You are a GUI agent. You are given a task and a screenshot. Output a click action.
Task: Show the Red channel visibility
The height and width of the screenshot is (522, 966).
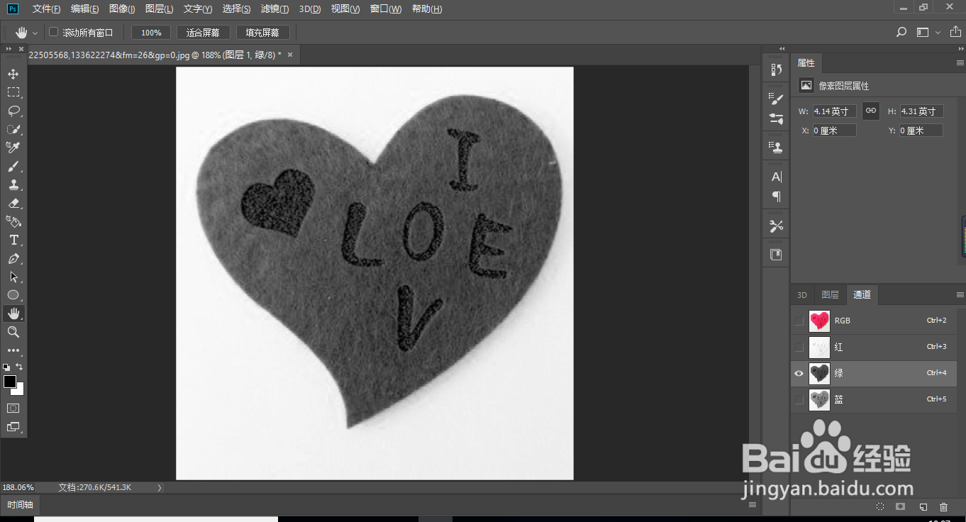(799, 347)
